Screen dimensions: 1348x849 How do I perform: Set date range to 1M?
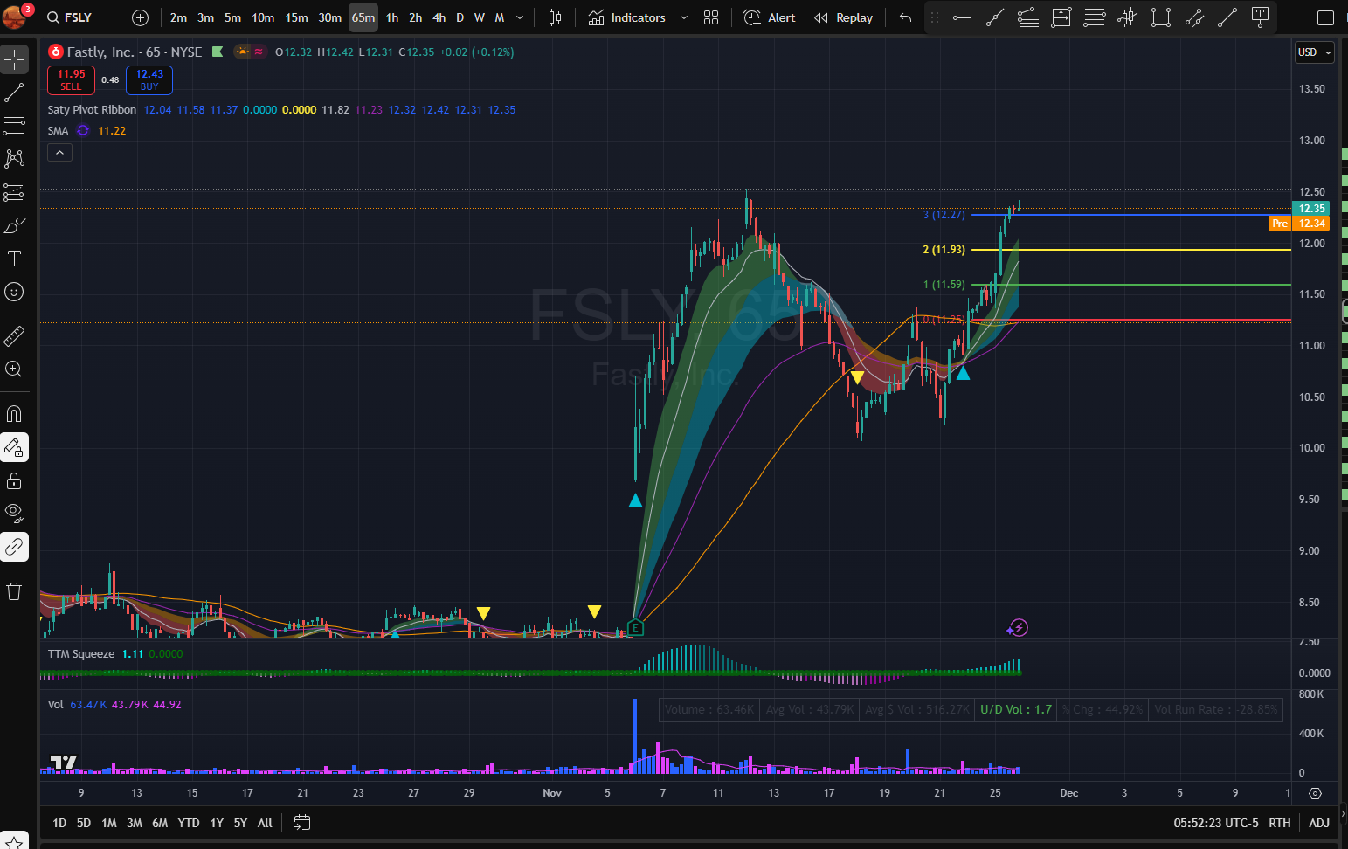pos(109,823)
